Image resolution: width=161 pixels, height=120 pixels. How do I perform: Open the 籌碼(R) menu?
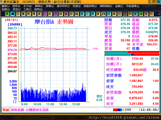(39, 6)
